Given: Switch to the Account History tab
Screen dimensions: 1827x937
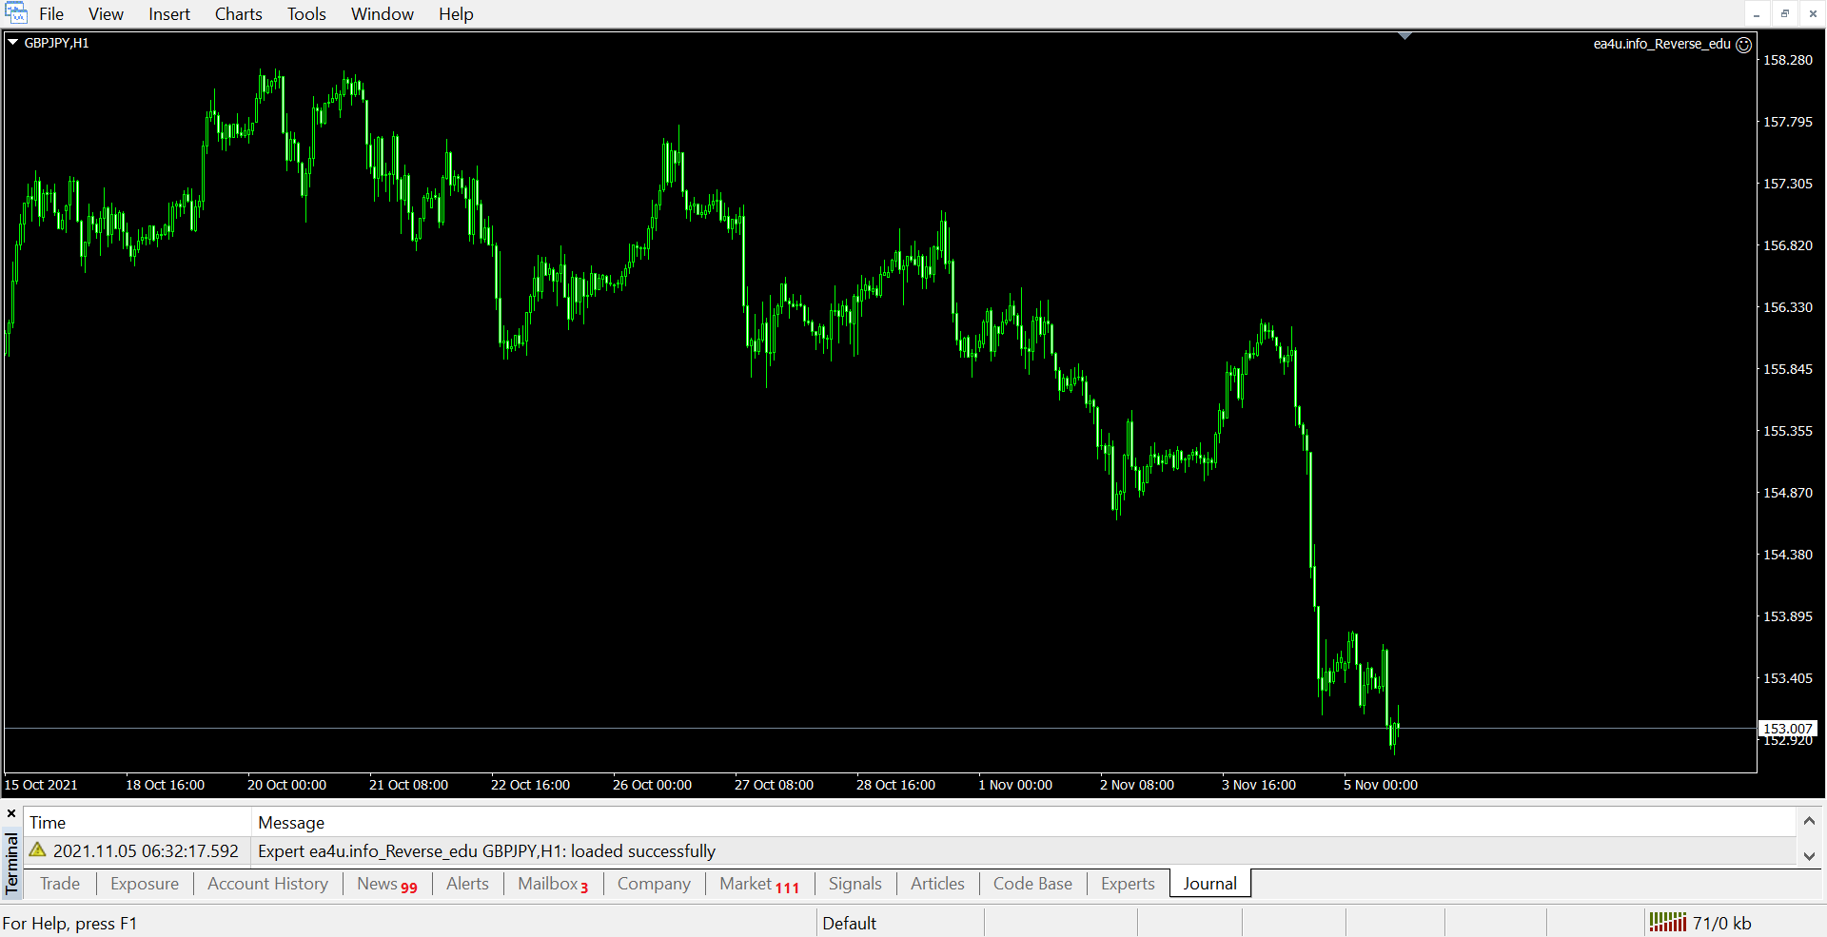Looking at the screenshot, I should (267, 884).
